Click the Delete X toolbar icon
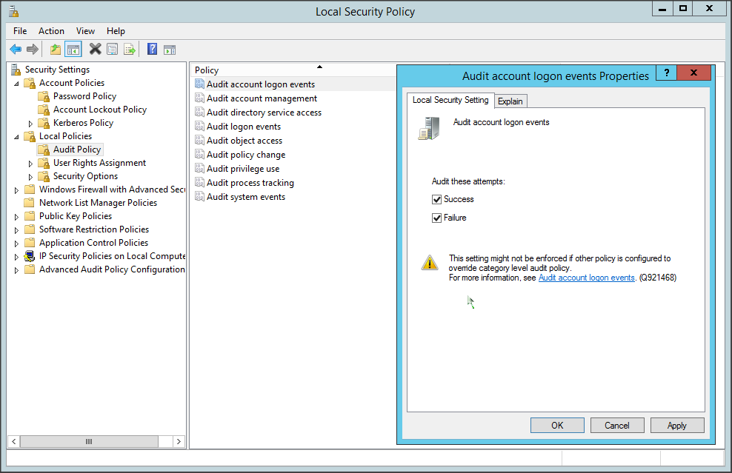732x473 pixels. (x=95, y=50)
